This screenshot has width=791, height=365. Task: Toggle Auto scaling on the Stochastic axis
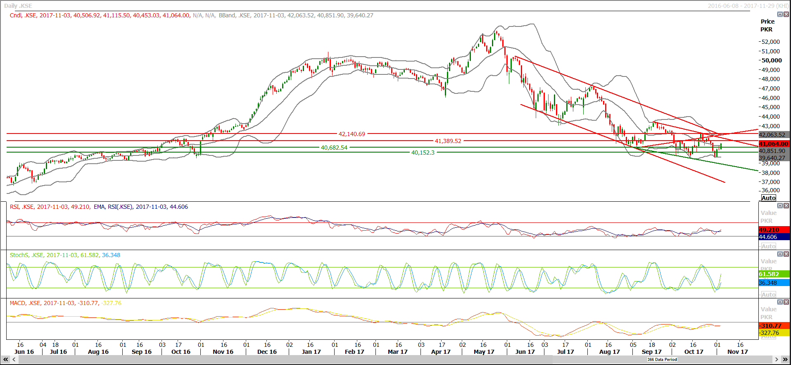[x=768, y=295]
